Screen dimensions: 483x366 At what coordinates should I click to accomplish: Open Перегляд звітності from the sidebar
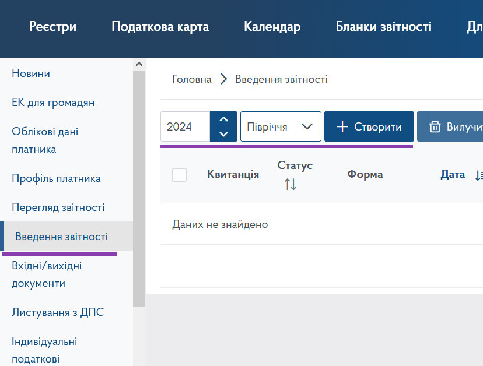[x=58, y=207]
